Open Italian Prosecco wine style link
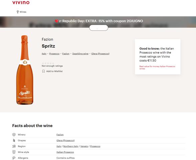Image resolution: width=196 pixels, height=160 pixels. 65,152
